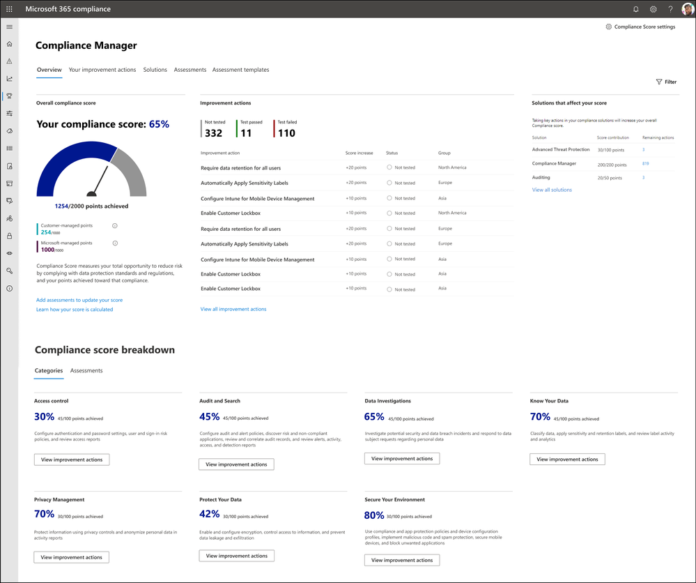The width and height of the screenshot is (696, 583).
Task: Select the Categories breakdown tab
Action: pyautogui.click(x=49, y=370)
